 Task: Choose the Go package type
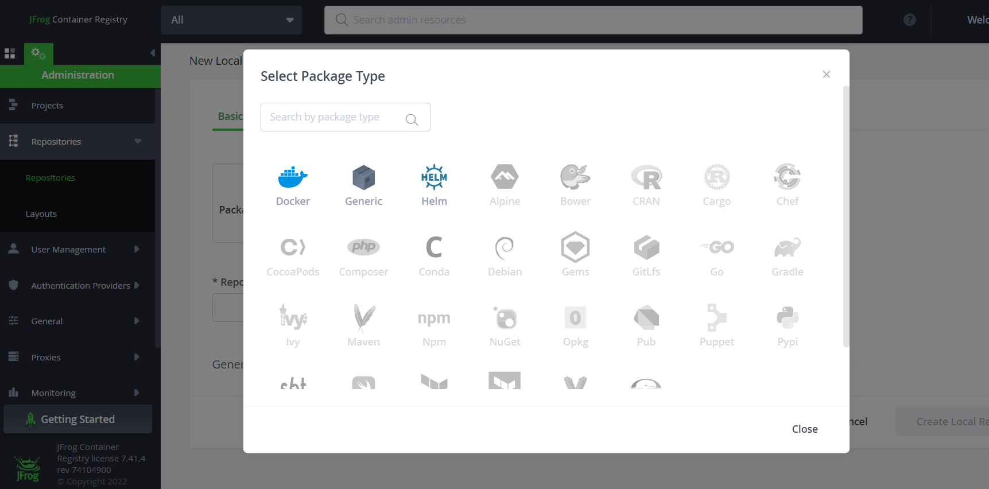[x=717, y=255]
